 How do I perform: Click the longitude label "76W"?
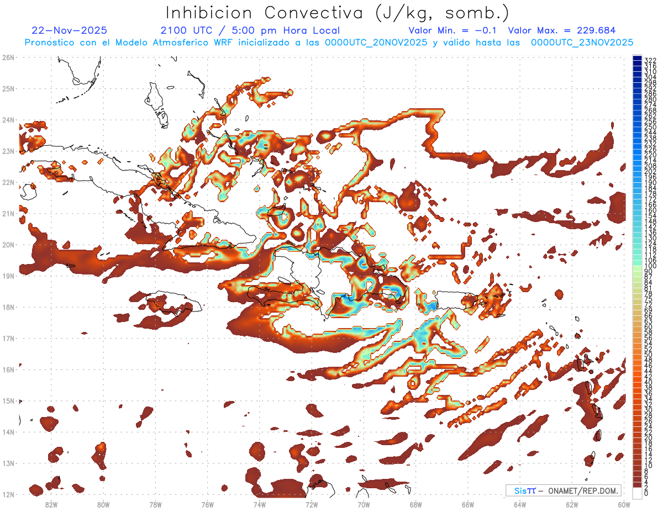[208, 504]
